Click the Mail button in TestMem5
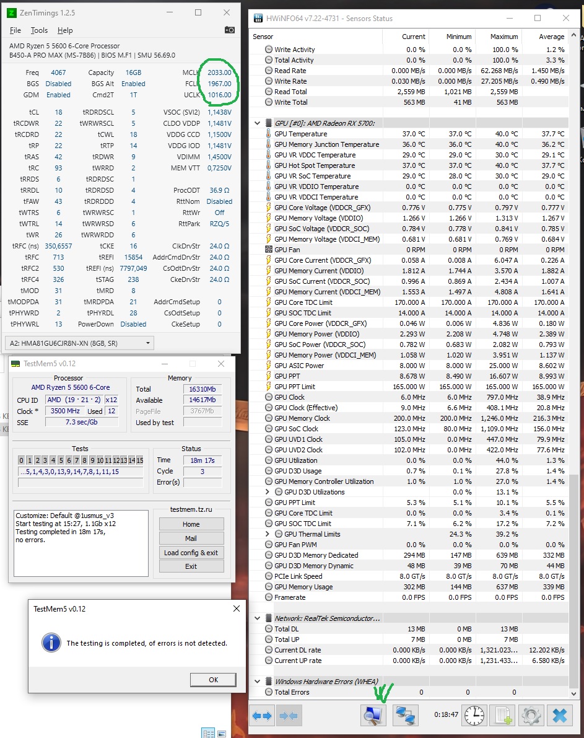This screenshot has height=738, width=584. [x=191, y=538]
